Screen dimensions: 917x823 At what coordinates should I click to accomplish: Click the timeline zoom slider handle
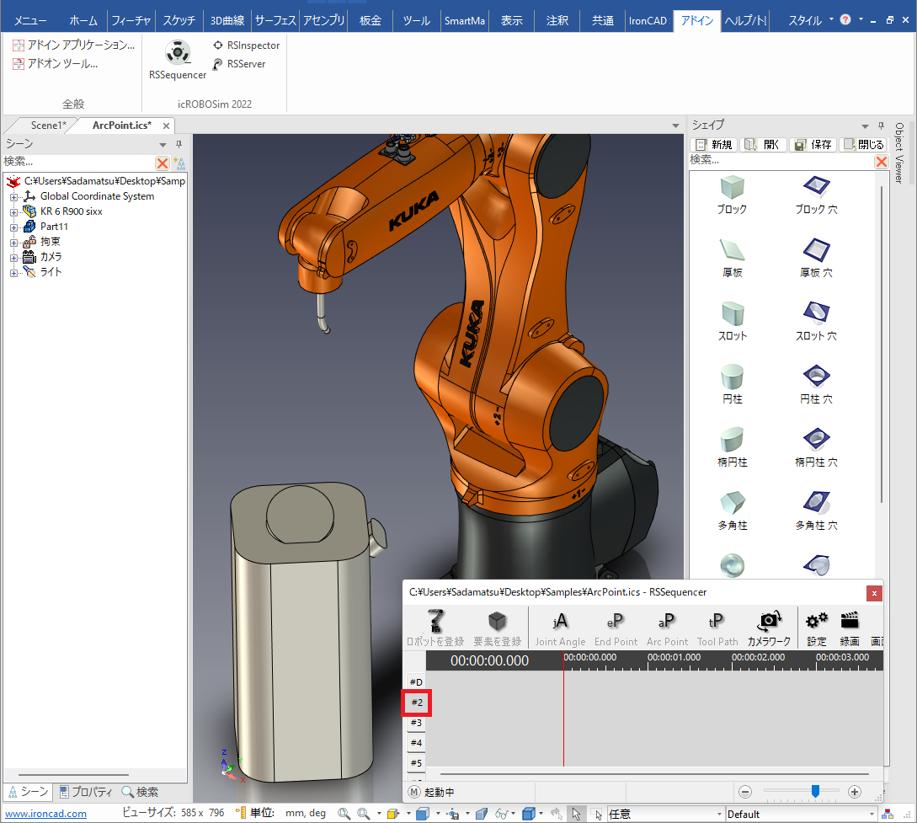[x=815, y=791]
